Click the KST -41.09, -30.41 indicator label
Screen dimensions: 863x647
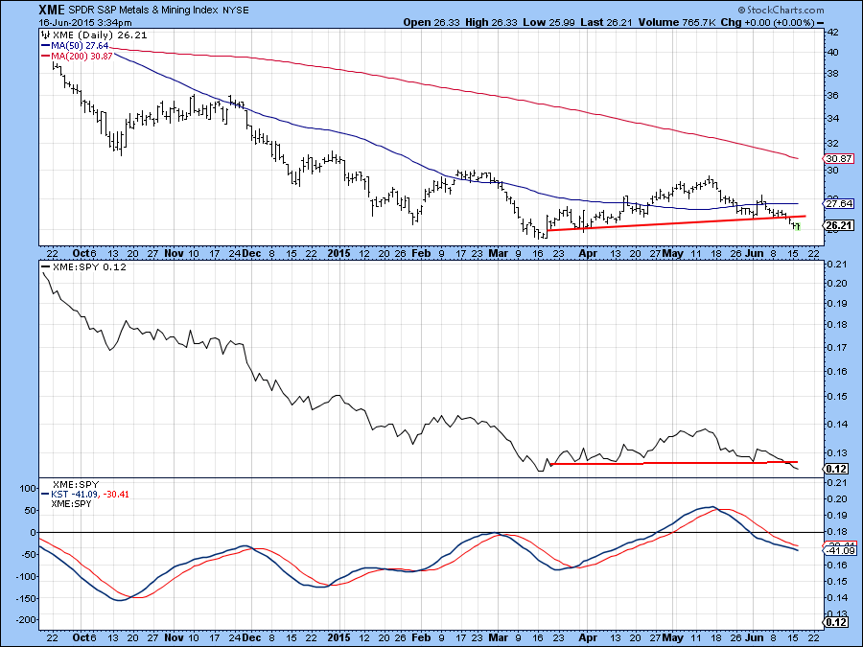pyautogui.click(x=90, y=494)
